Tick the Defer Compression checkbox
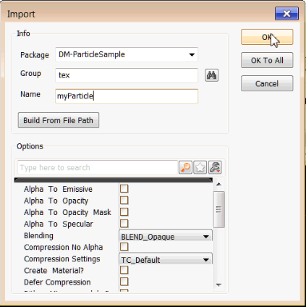The width and height of the screenshot is (306, 307). 124,282
